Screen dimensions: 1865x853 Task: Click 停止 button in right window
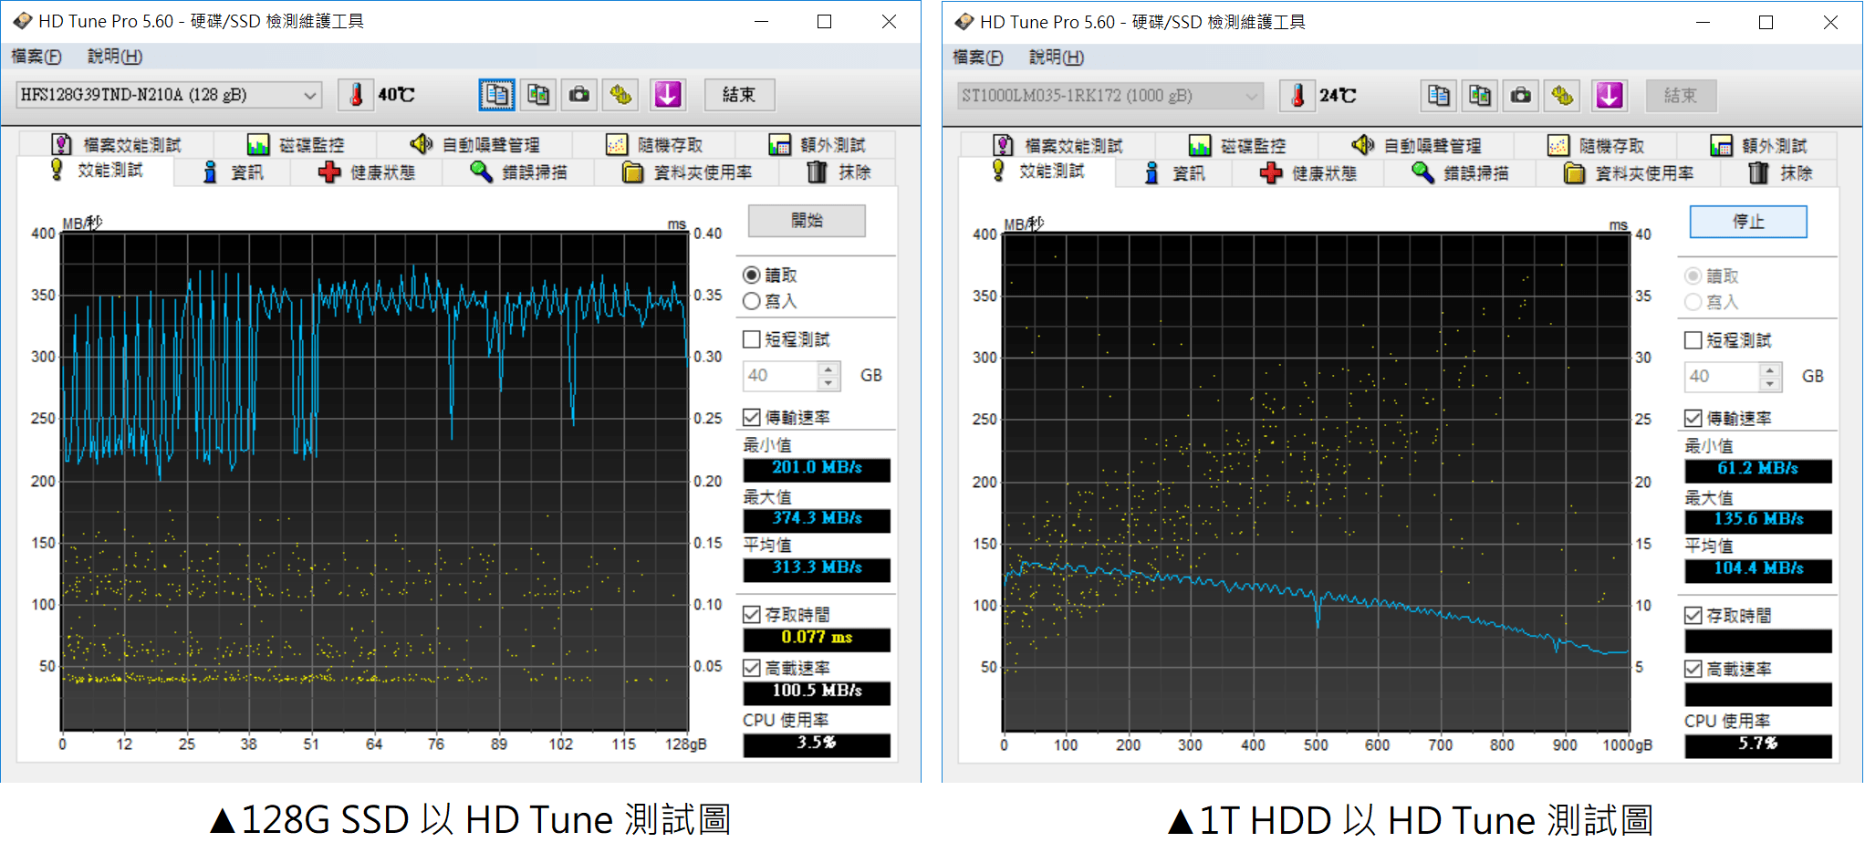(x=1748, y=222)
